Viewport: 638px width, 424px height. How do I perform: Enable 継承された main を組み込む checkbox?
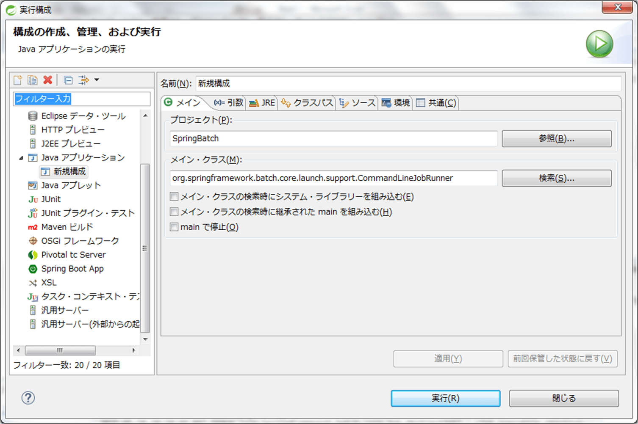point(174,212)
